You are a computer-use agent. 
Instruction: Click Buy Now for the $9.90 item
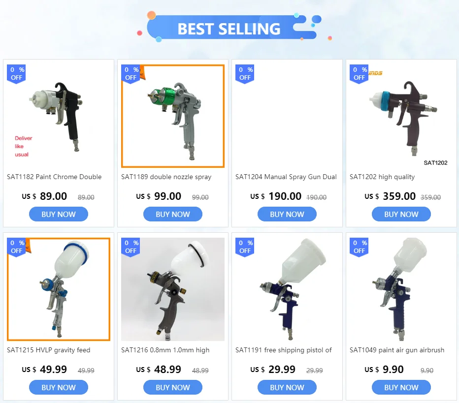pos(401,387)
